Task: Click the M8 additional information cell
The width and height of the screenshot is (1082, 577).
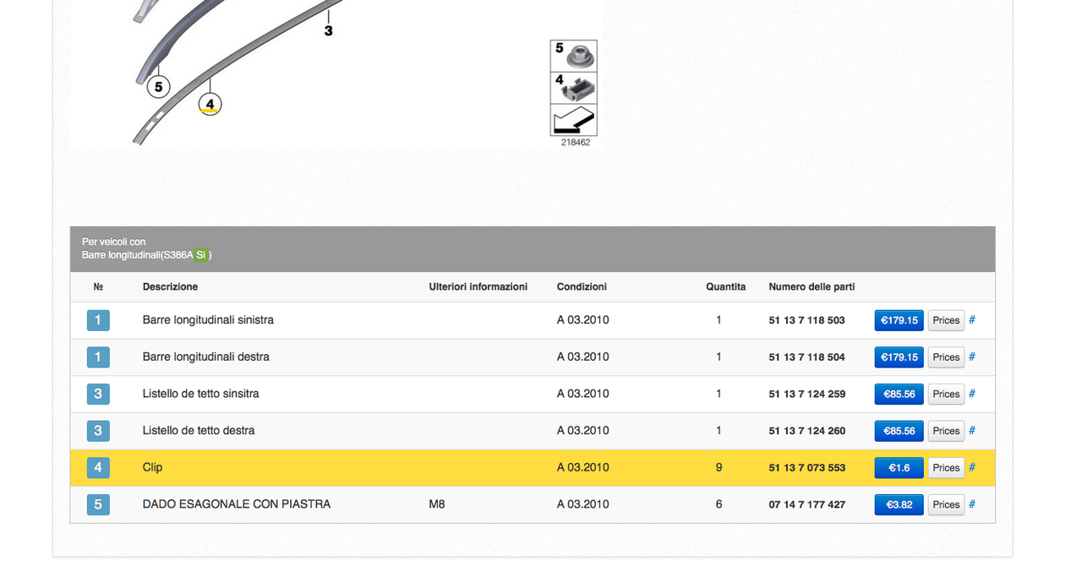Action: pyautogui.click(x=437, y=504)
